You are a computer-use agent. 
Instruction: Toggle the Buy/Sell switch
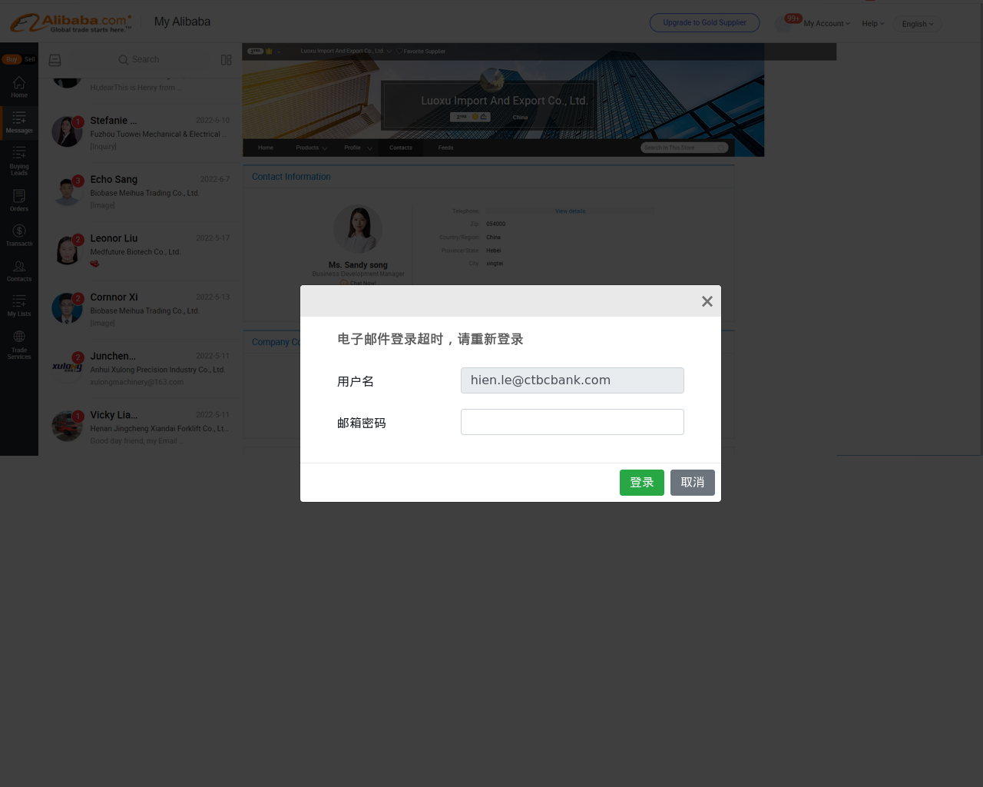pyautogui.click(x=18, y=59)
